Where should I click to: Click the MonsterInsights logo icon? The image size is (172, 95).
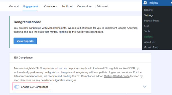pos(145,3)
